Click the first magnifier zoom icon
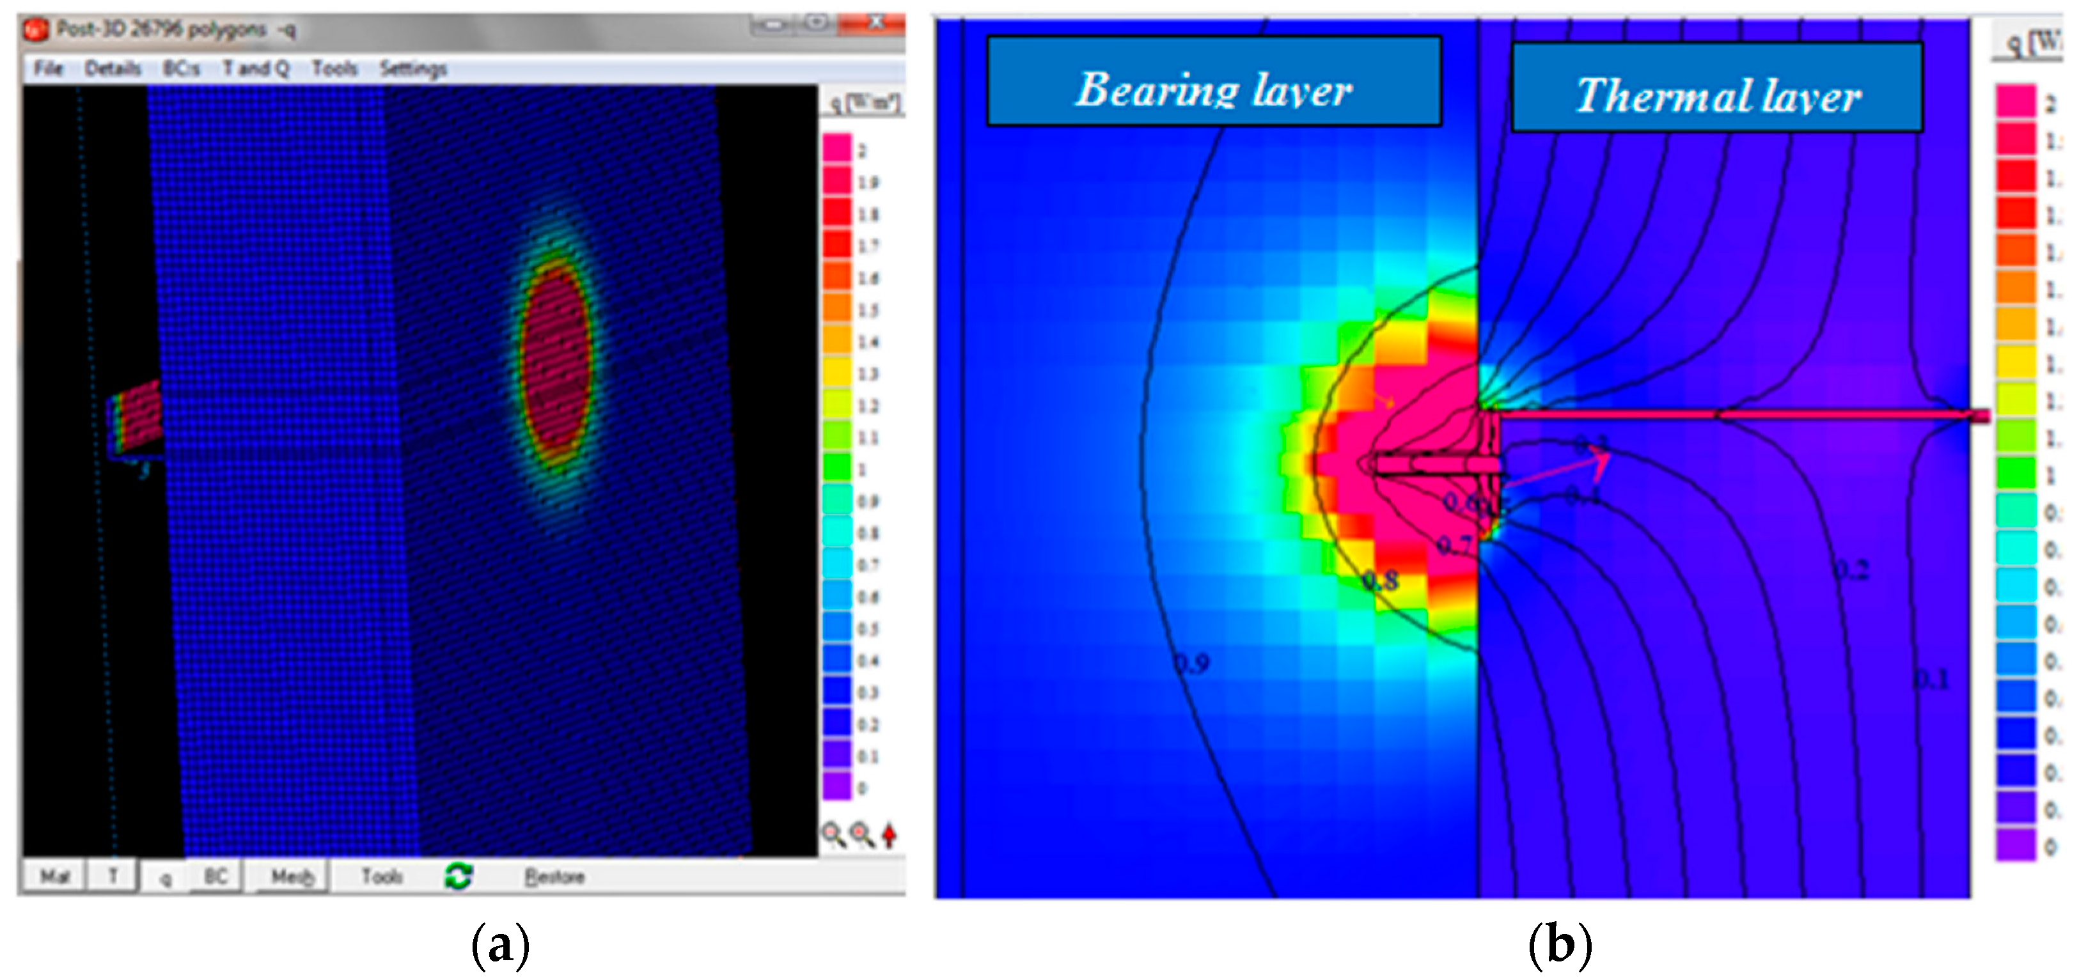The width and height of the screenshot is (2086, 980). tap(833, 834)
